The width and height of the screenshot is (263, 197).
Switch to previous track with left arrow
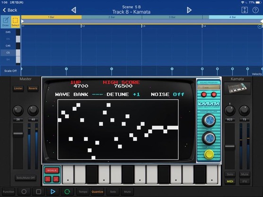coord(74,10)
